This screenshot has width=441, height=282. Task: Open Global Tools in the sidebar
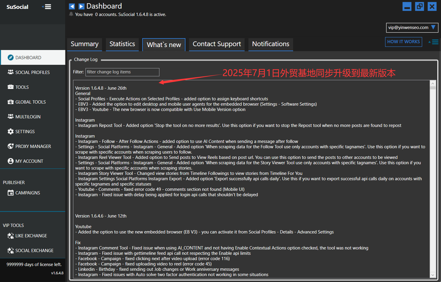[x=33, y=102]
